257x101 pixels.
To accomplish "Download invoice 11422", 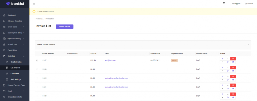I will (x=228, y=76).
